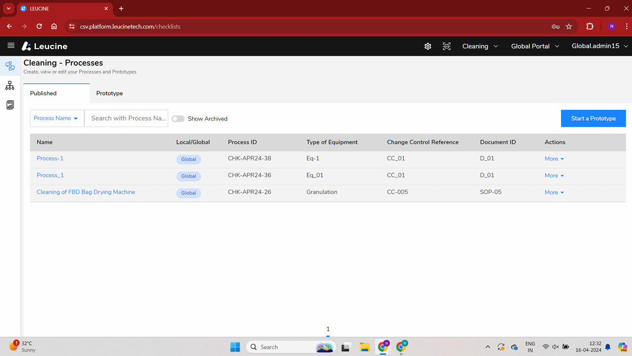Show hidden system tray icons
632x356 pixels.
pyautogui.click(x=487, y=347)
